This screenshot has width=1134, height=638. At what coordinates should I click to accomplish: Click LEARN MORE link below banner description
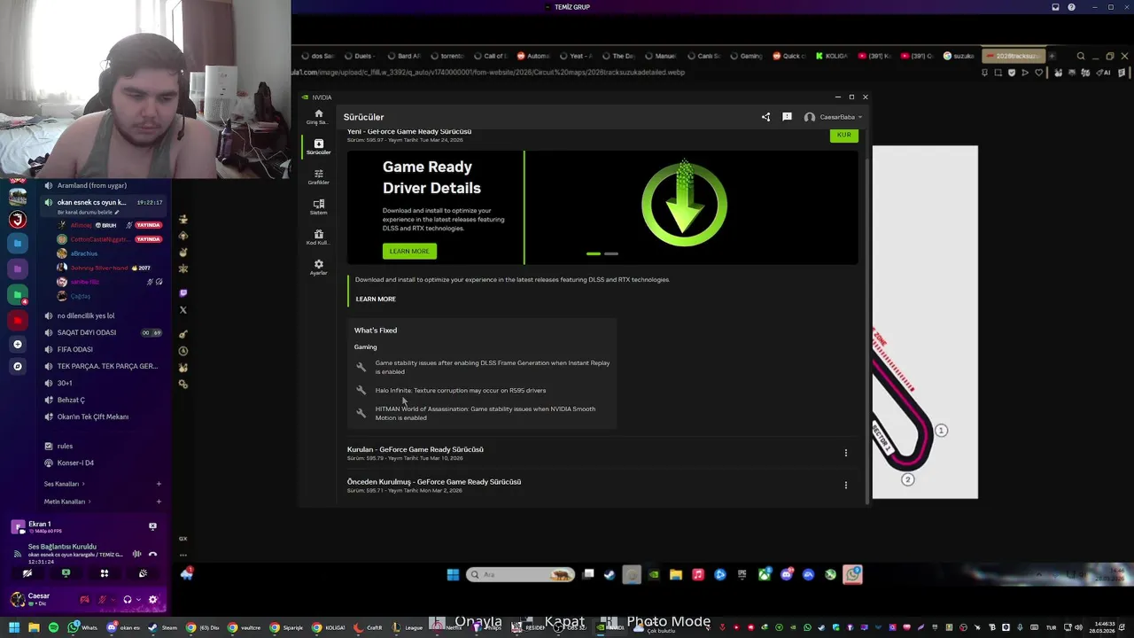(376, 299)
